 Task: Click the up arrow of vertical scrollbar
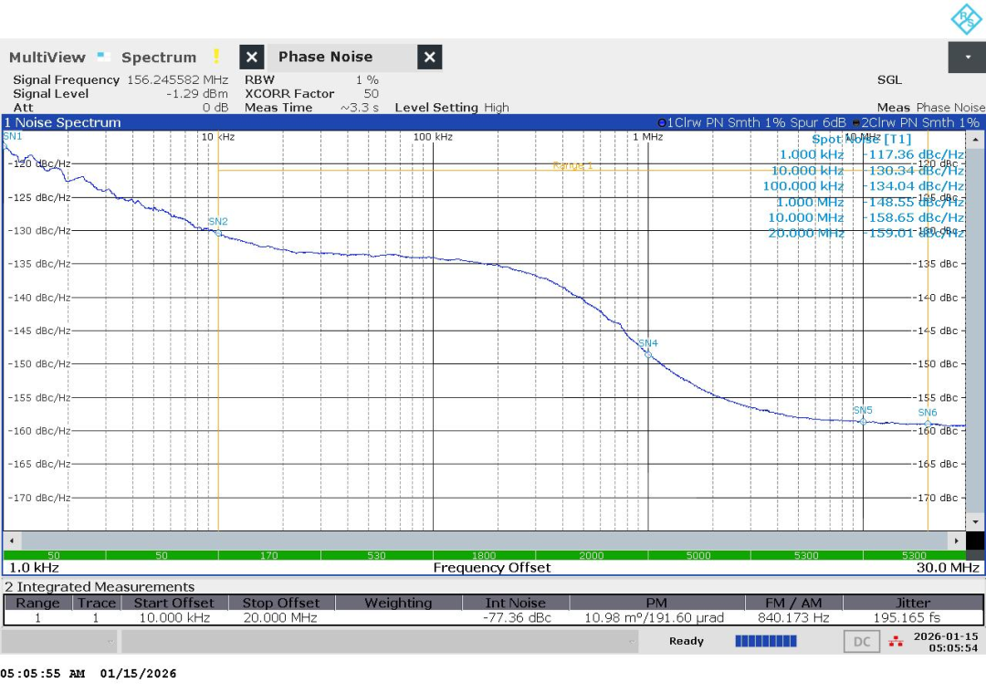click(x=975, y=139)
